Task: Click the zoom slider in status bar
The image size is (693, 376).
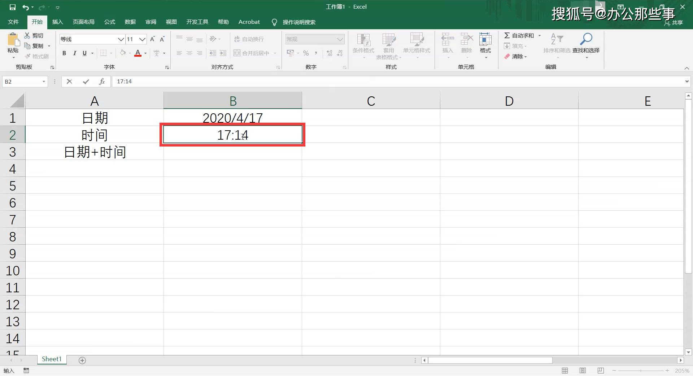Action: (x=641, y=371)
